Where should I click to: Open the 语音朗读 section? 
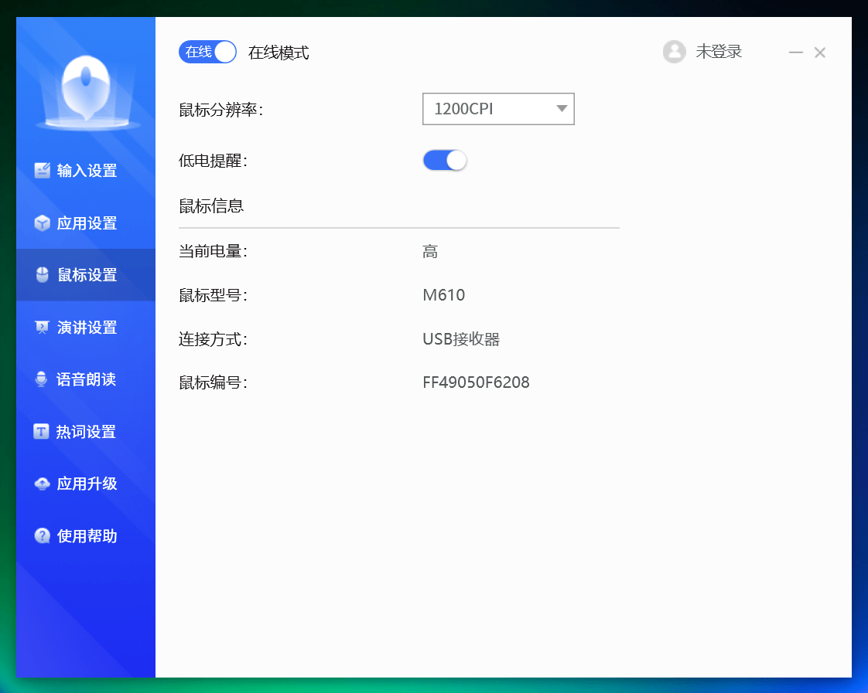(x=86, y=379)
